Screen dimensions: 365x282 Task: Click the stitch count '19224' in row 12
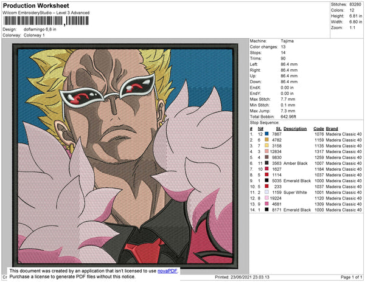click(276, 198)
